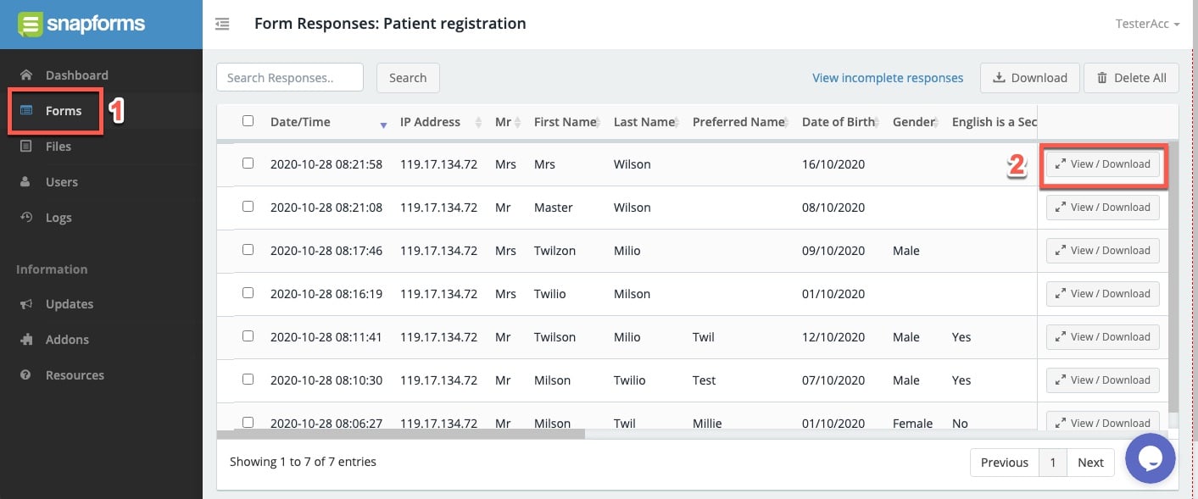Tick the select-all checkbox in table header
Screen dimensions: 1198x499
[248, 120]
